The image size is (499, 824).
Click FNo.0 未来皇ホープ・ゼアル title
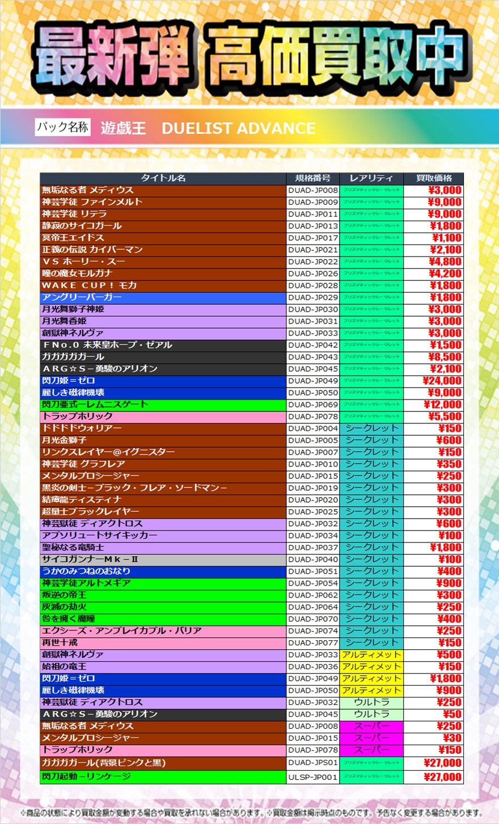coord(107,345)
